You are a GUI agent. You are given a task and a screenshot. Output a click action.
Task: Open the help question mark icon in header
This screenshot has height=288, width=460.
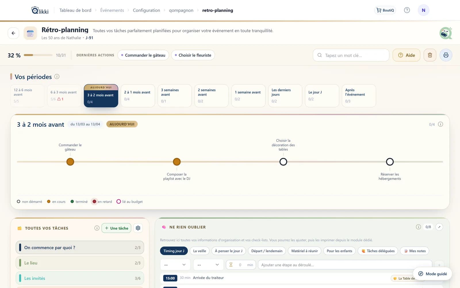point(407,10)
